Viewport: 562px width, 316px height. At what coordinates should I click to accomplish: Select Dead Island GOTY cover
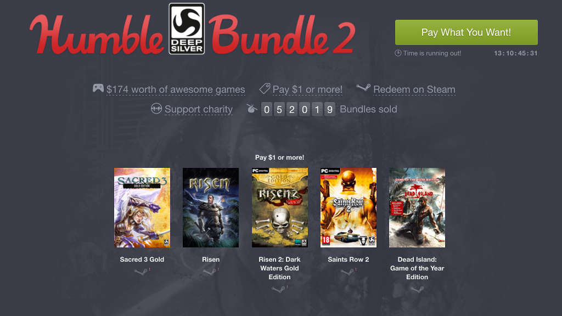417,208
